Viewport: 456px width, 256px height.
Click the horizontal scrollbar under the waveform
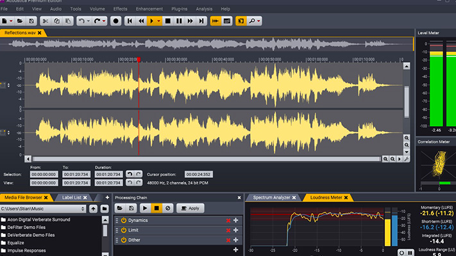point(205,159)
